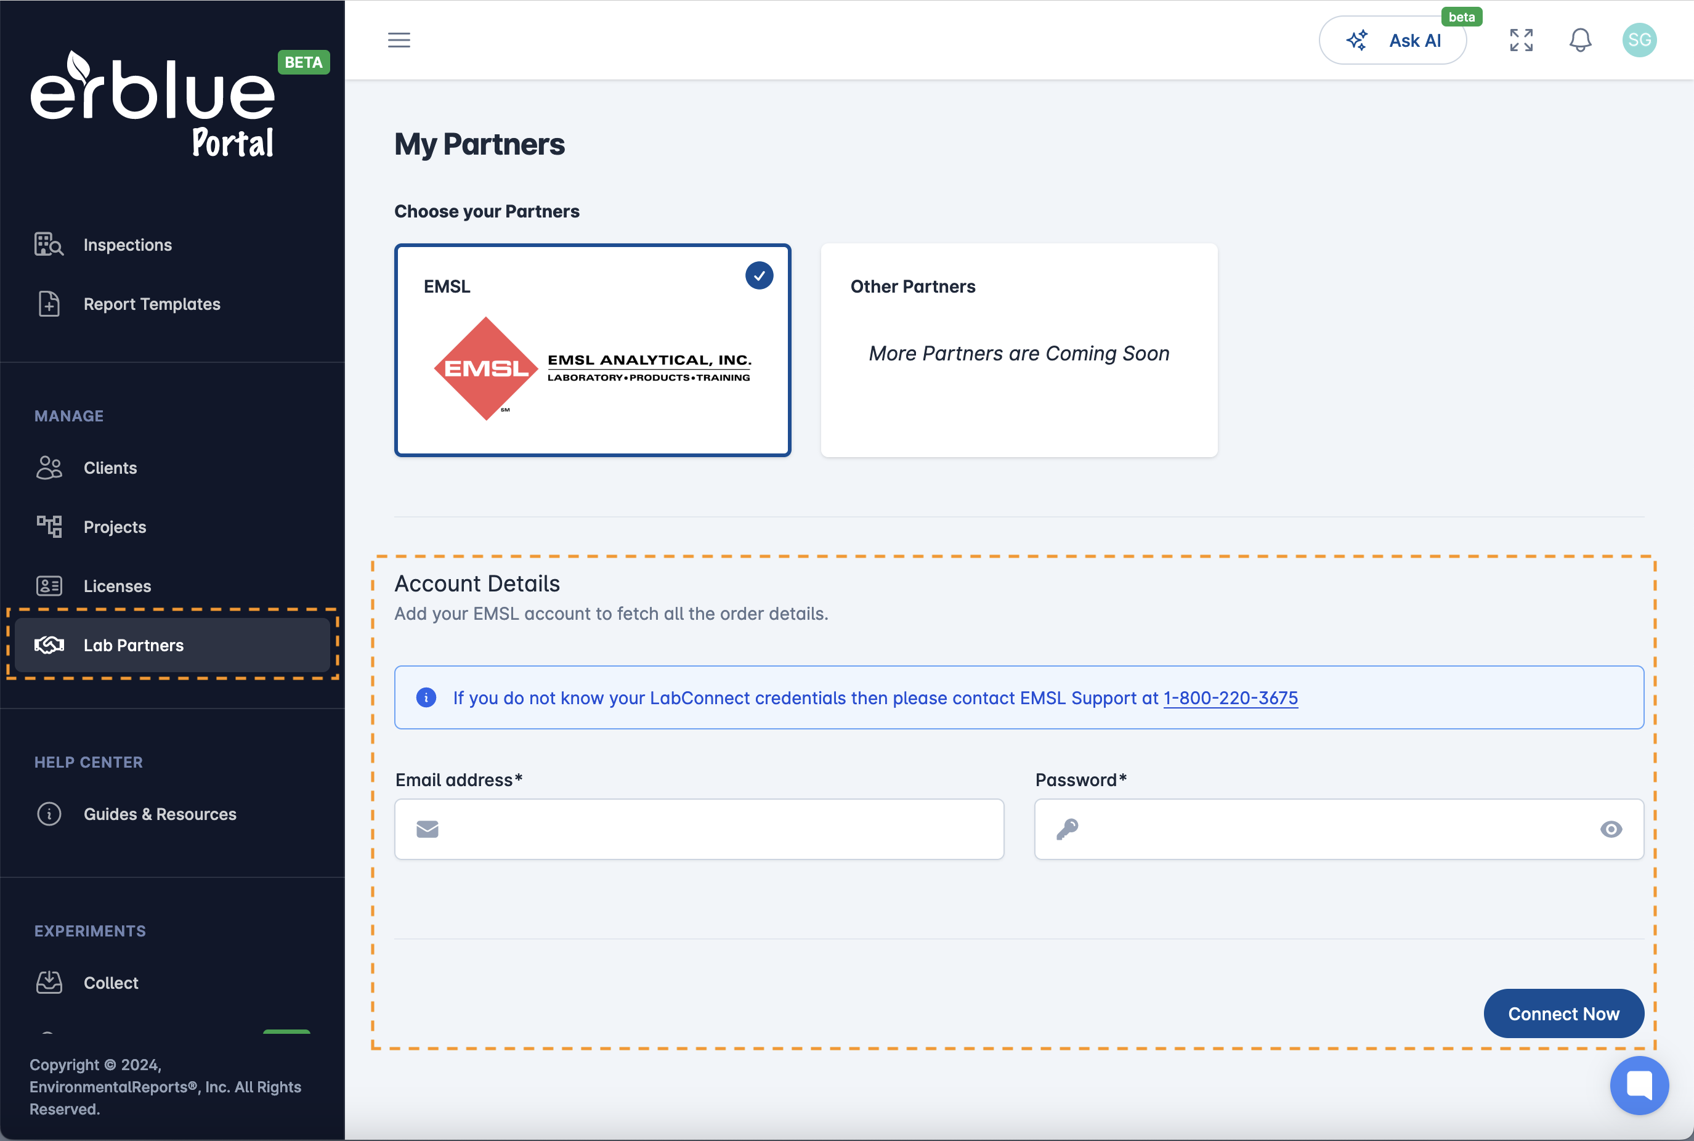
Task: Click the Lab Partners icon
Action: (46, 644)
